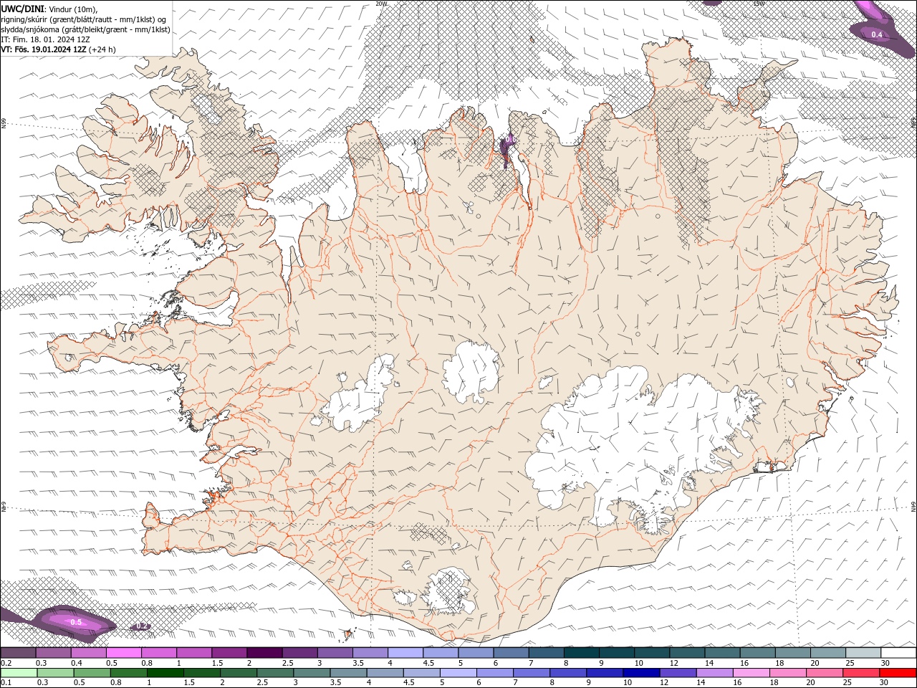
Task: Click the '64N' latitude label on right edge
Action: click(913, 507)
